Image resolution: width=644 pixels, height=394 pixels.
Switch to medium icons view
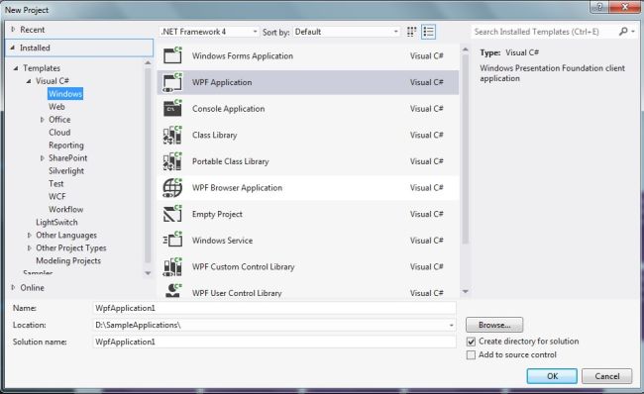point(411,32)
